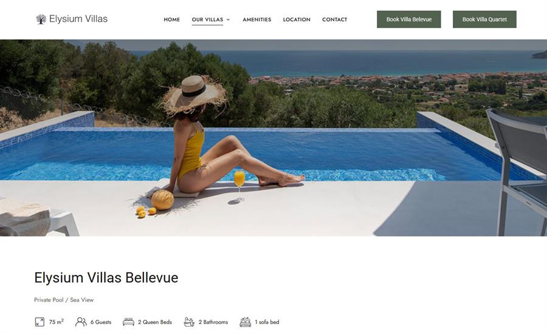The image size is (547, 333).
Task: Click the 2 Queen Beds bed icon
Action: coord(128,322)
